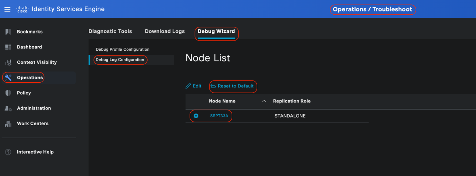Click Reset to Default text
The image size is (476, 176).
(236, 86)
